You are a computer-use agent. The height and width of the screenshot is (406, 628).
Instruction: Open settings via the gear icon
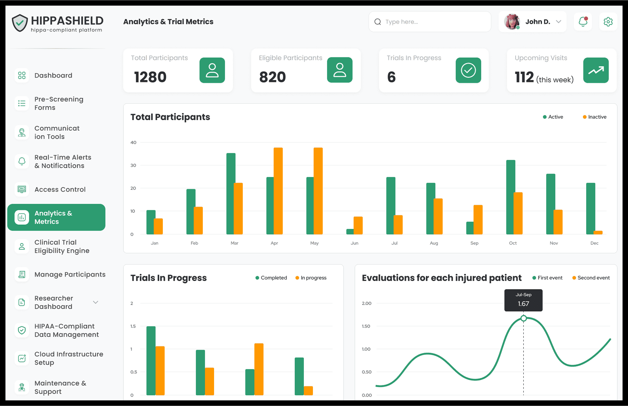(x=608, y=22)
